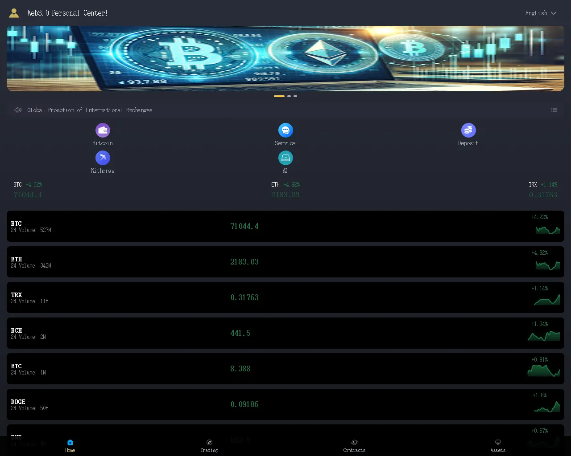The image size is (571, 456).
Task: Click the announcement speaker icon
Action: coord(18,110)
